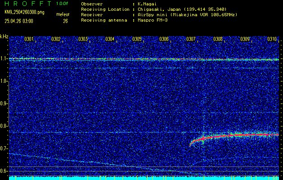The height and width of the screenshot is (180, 283).
Task: Click the 0302 time marker
Action: coord(56,39)
